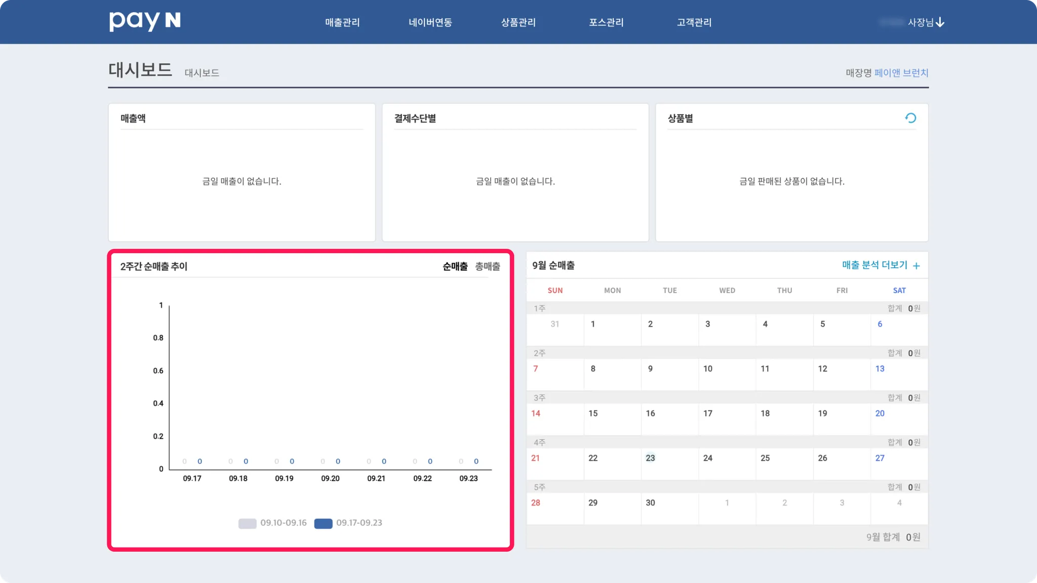Open the 상품관리 menu
1037x583 pixels.
[518, 22]
